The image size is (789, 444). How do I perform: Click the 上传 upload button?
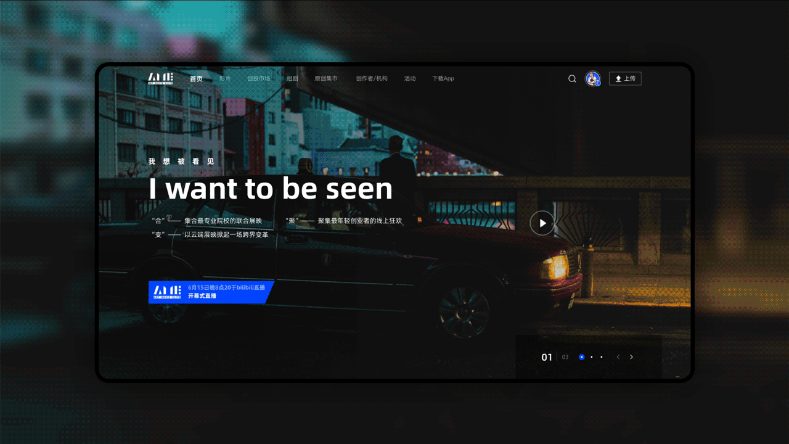(x=625, y=78)
